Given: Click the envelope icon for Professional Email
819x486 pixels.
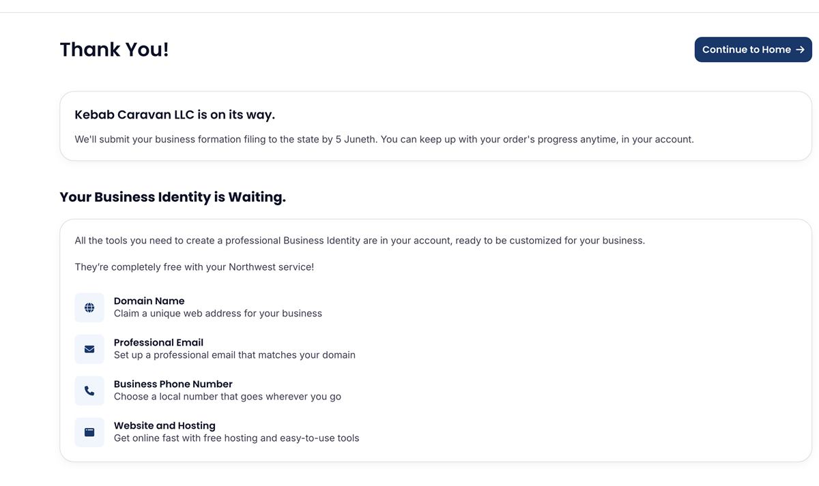Looking at the screenshot, I should pyautogui.click(x=89, y=349).
